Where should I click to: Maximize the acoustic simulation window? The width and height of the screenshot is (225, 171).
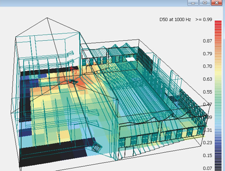coord(205,3)
